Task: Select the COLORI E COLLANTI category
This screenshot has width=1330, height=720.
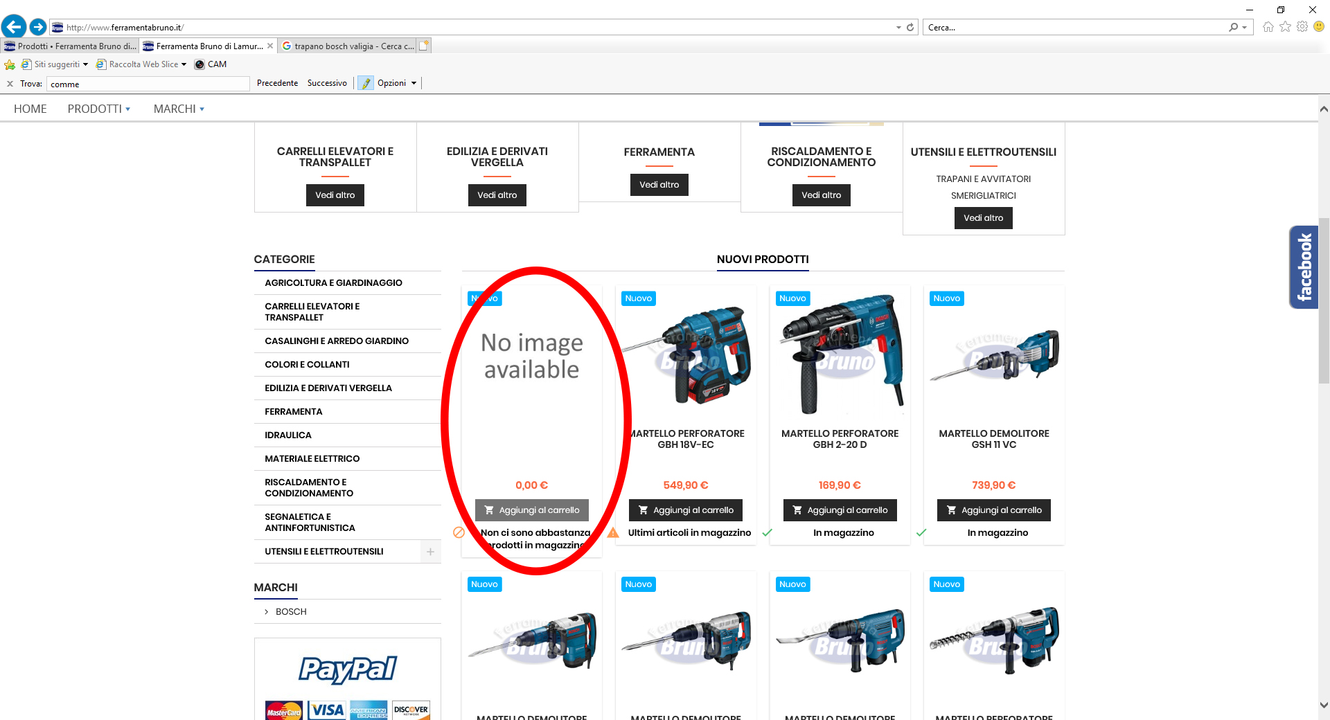Action: pos(307,365)
